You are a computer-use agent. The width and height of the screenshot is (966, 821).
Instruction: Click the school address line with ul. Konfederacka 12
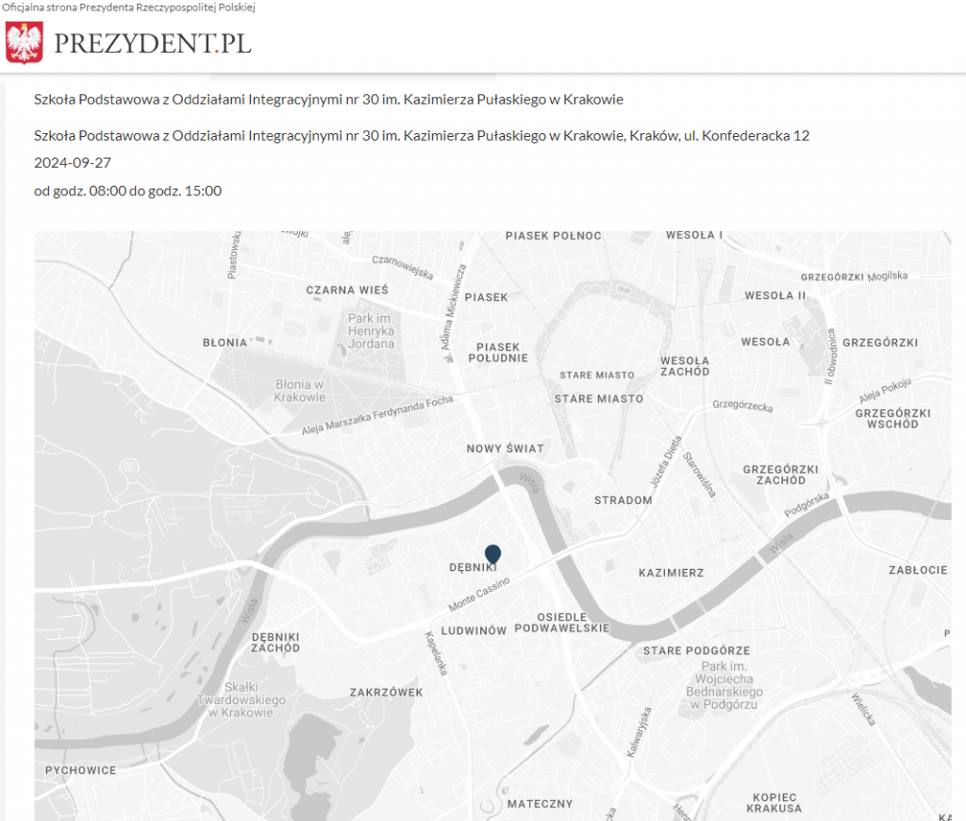(x=422, y=136)
